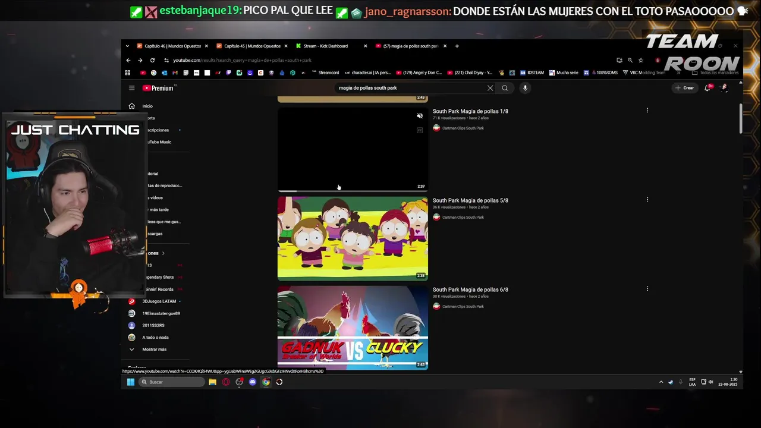Image resolution: width=761 pixels, height=428 pixels.
Task: Open the Mucha serie bookmark
Action: [x=564, y=73]
